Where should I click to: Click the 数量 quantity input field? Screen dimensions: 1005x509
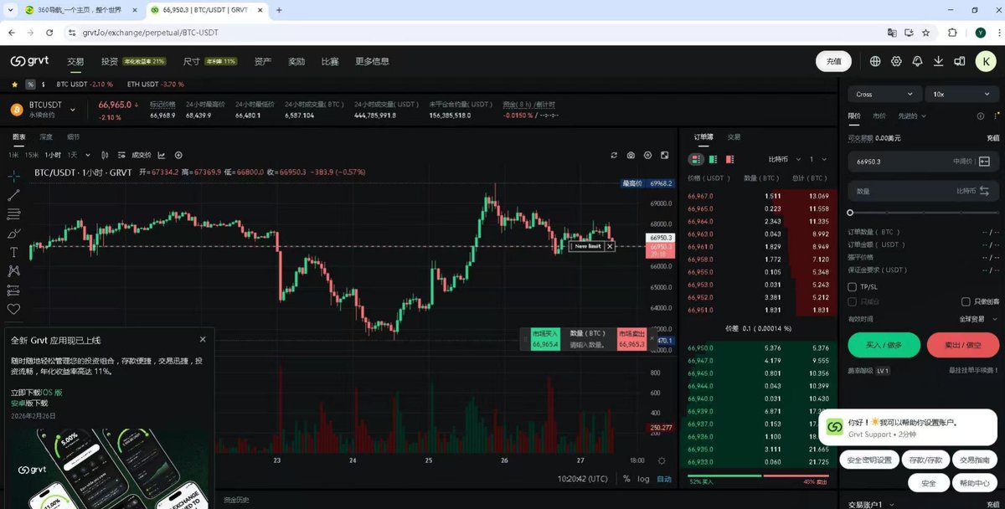click(923, 191)
